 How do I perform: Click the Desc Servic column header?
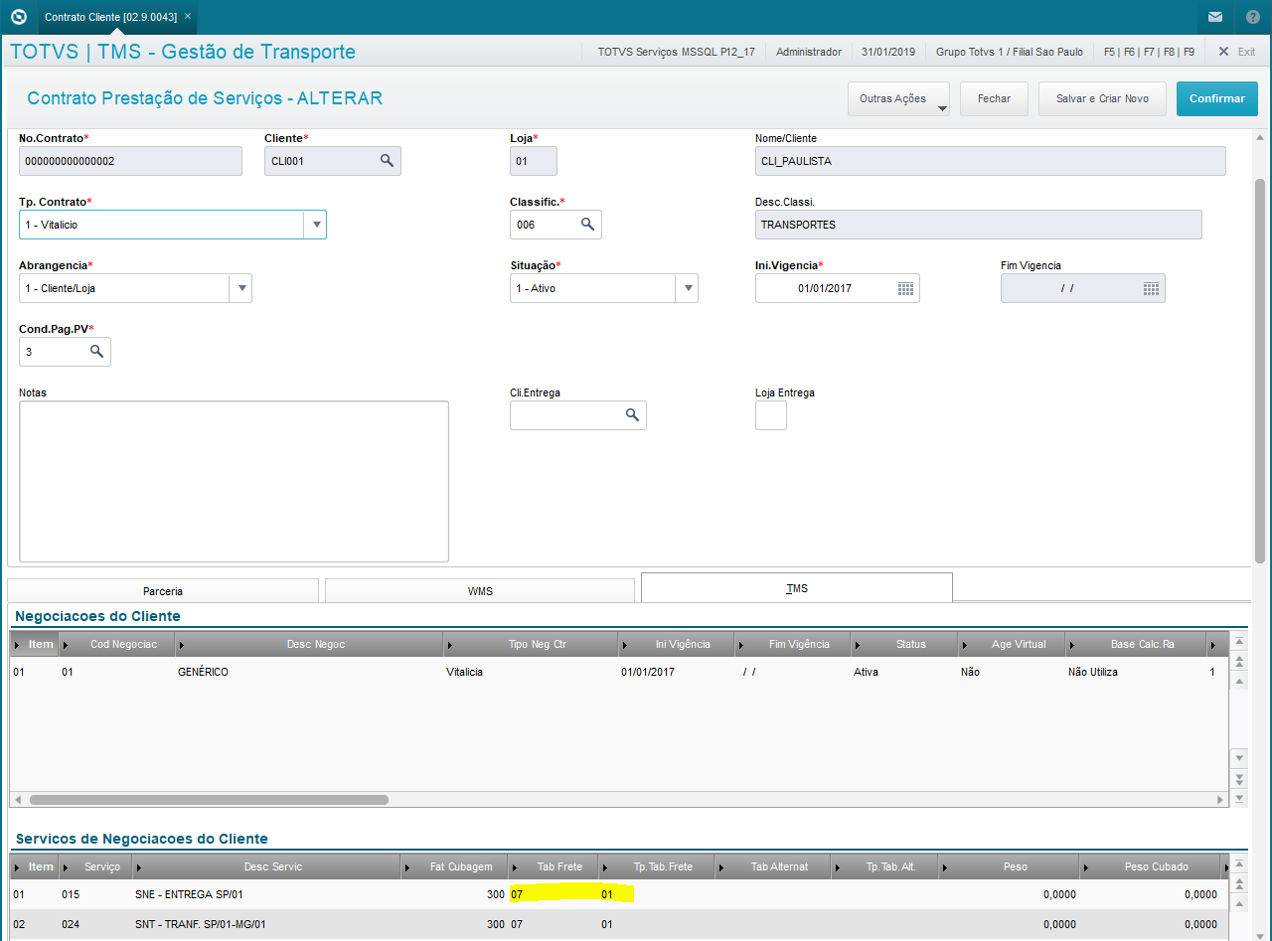coord(266,866)
